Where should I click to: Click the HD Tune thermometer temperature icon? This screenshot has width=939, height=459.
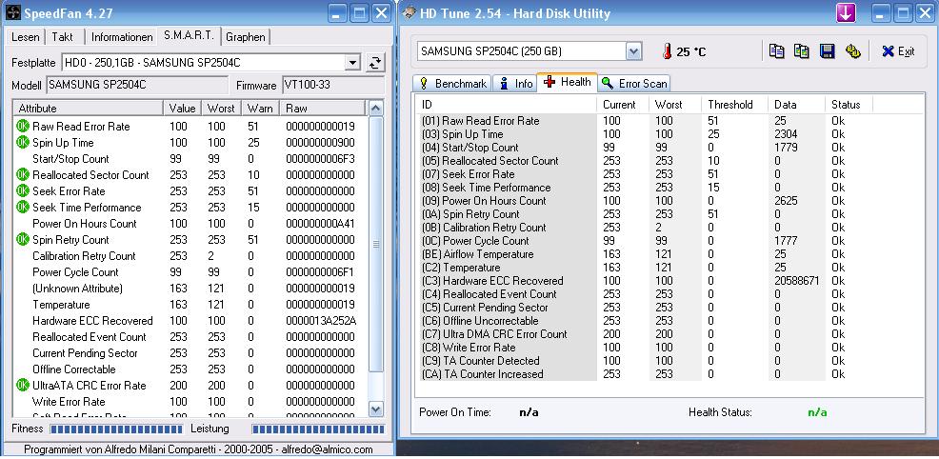(668, 51)
